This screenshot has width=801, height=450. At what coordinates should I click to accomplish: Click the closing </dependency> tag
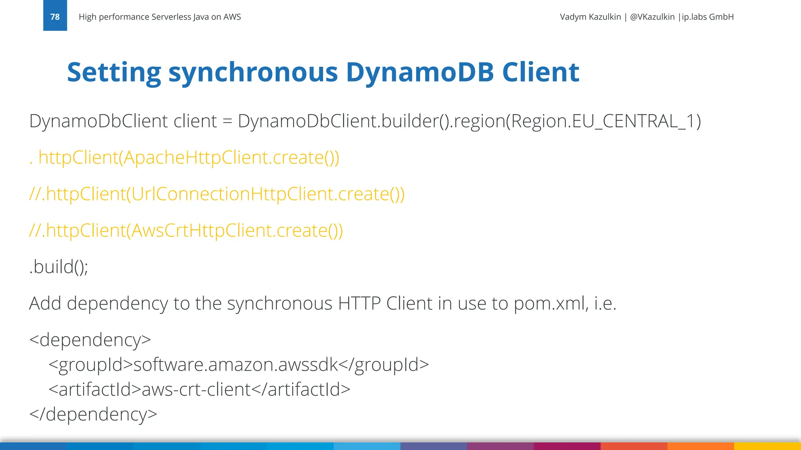click(93, 414)
